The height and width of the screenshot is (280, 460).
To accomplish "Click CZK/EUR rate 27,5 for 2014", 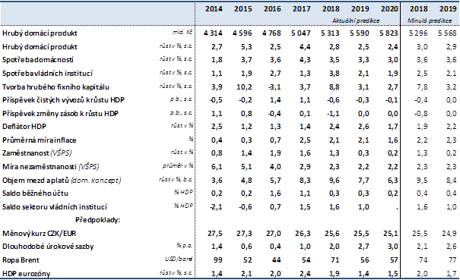I will coord(215,234).
